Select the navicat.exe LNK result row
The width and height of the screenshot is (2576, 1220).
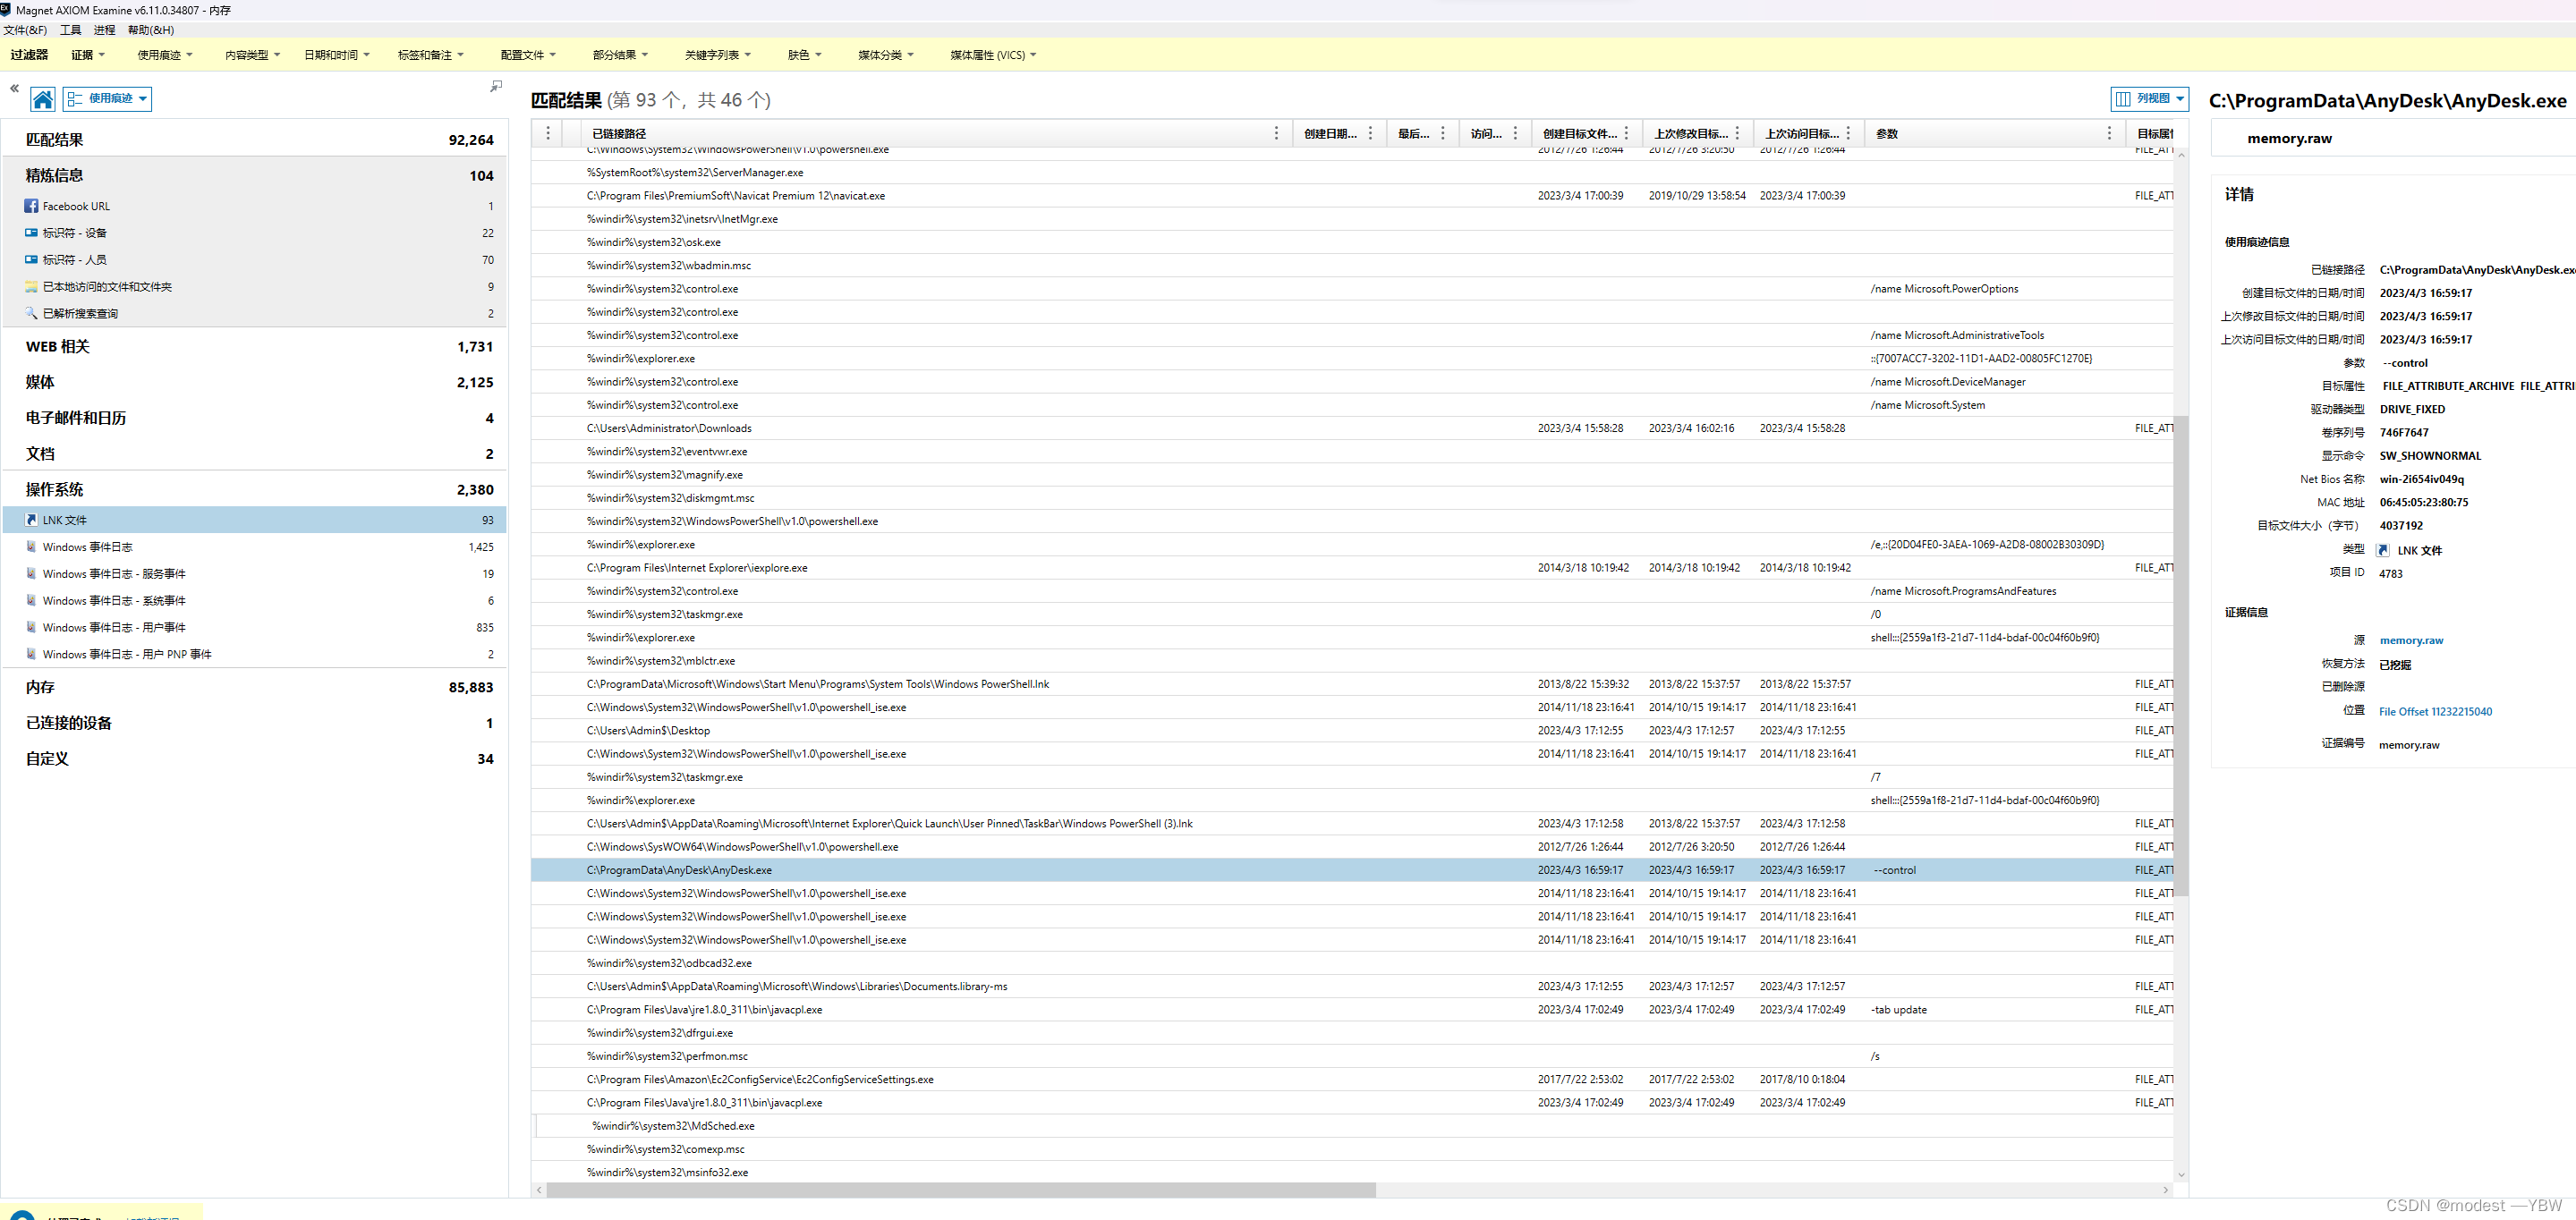(x=735, y=196)
